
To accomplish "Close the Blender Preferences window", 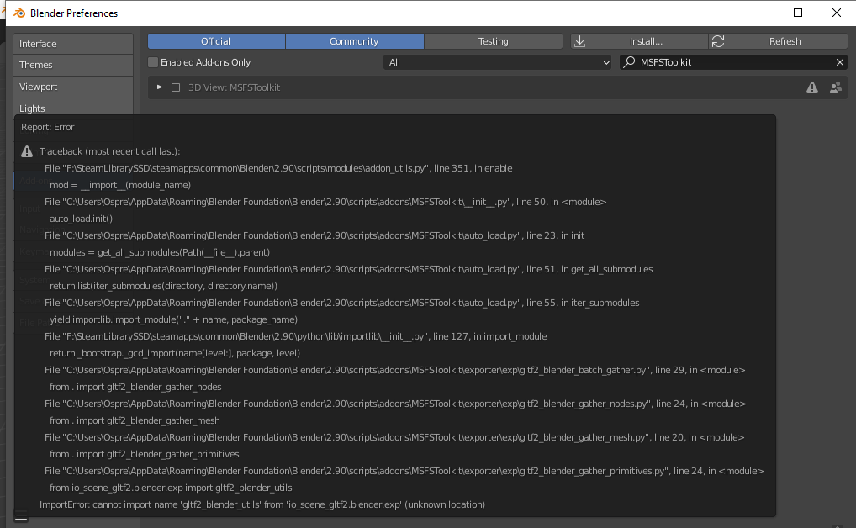I will click(837, 13).
